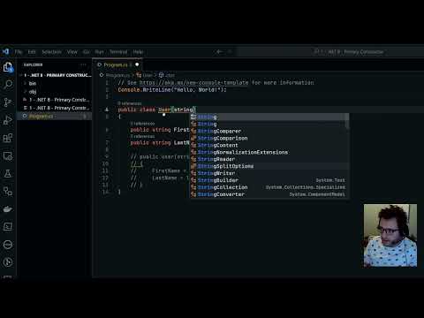Open the Extensions view
This screenshot has height=318, width=424.
pyautogui.click(x=8, y=138)
